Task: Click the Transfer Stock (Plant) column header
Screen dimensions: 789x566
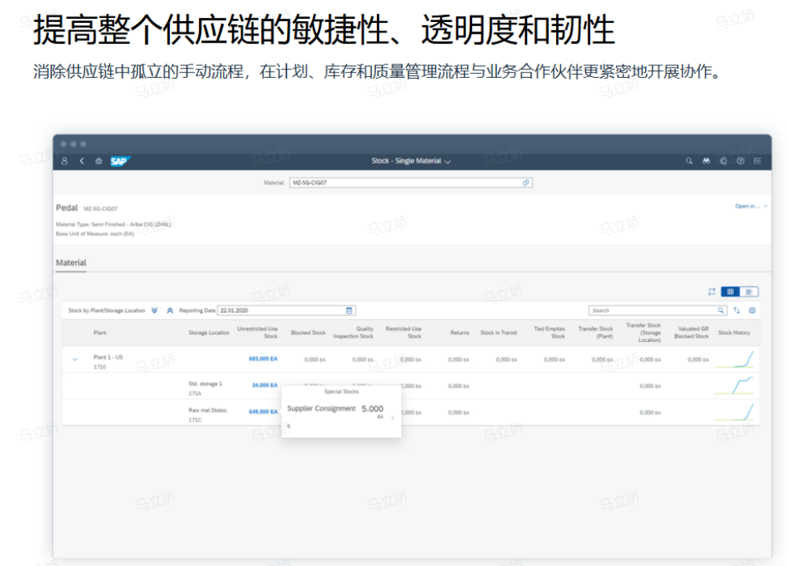Action: click(595, 333)
